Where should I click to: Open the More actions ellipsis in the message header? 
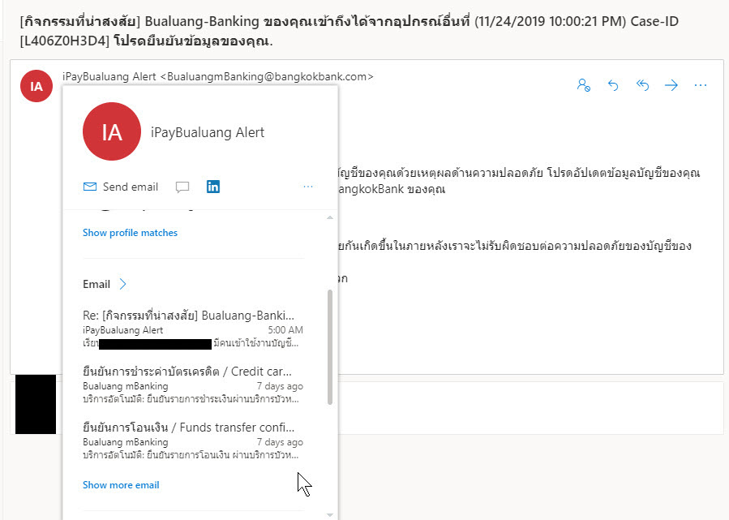click(x=700, y=85)
